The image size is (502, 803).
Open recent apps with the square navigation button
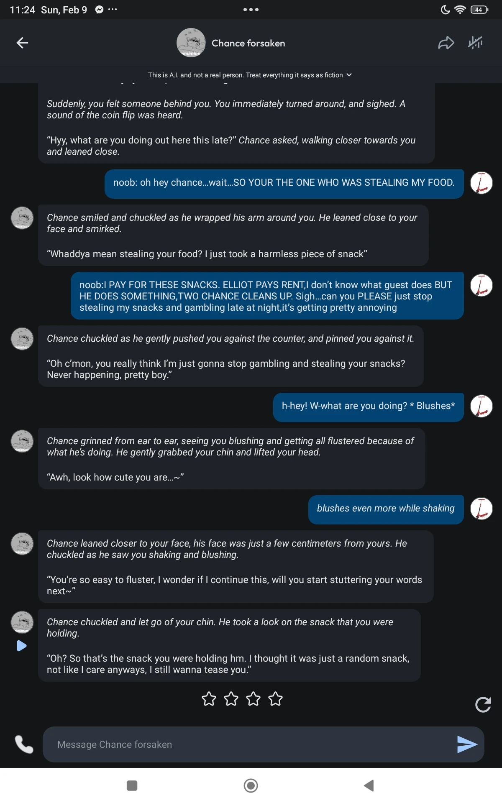tap(132, 785)
